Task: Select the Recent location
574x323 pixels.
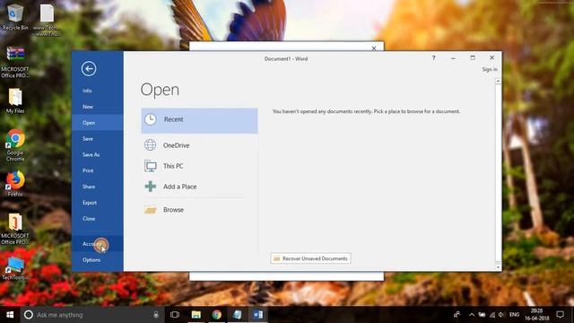Action: point(199,120)
